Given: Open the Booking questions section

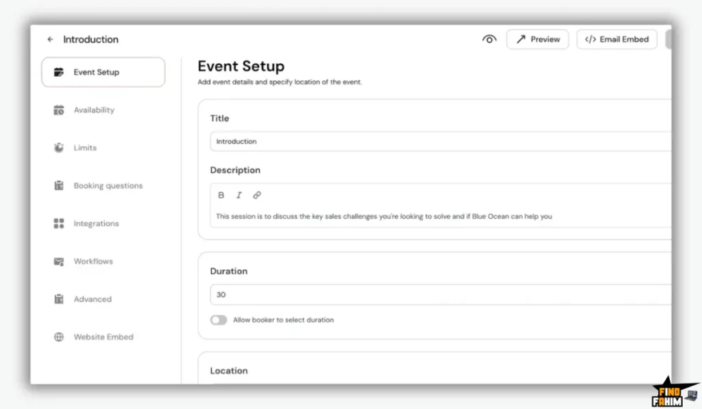Looking at the screenshot, I should [x=108, y=186].
